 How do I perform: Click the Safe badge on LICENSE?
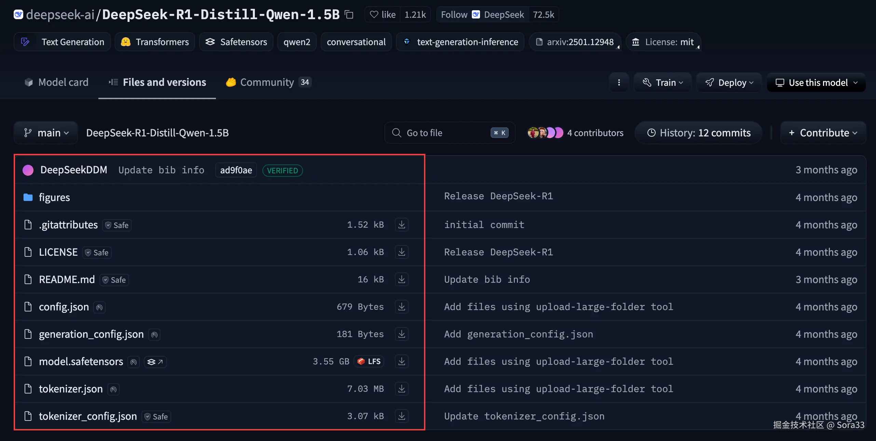point(97,253)
